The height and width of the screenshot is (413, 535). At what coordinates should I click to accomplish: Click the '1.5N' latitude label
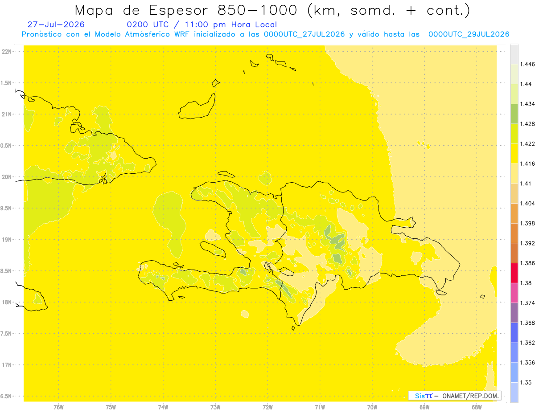tap(7, 83)
